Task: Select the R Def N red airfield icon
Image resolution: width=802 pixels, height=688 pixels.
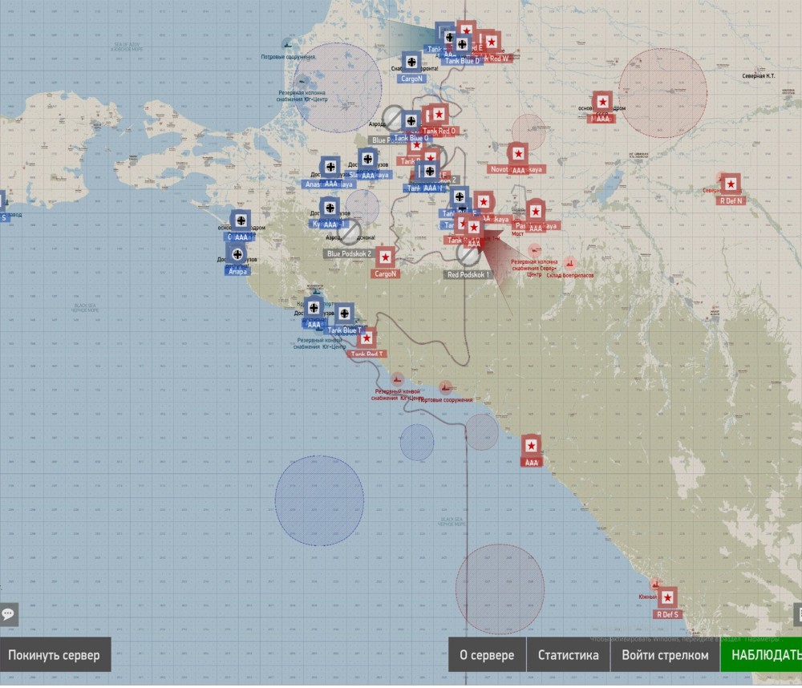Action: click(x=731, y=184)
